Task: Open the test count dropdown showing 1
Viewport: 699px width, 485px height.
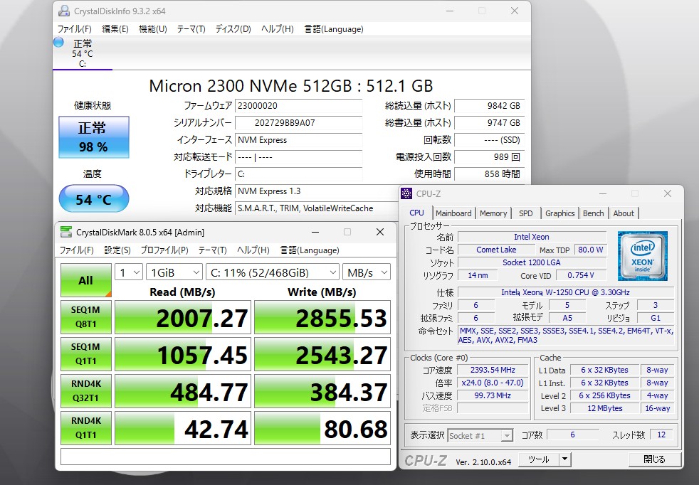Action: point(129,272)
